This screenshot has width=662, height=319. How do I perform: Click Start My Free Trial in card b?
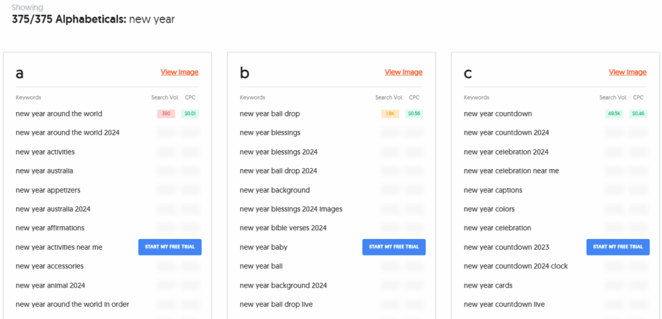[394, 247]
